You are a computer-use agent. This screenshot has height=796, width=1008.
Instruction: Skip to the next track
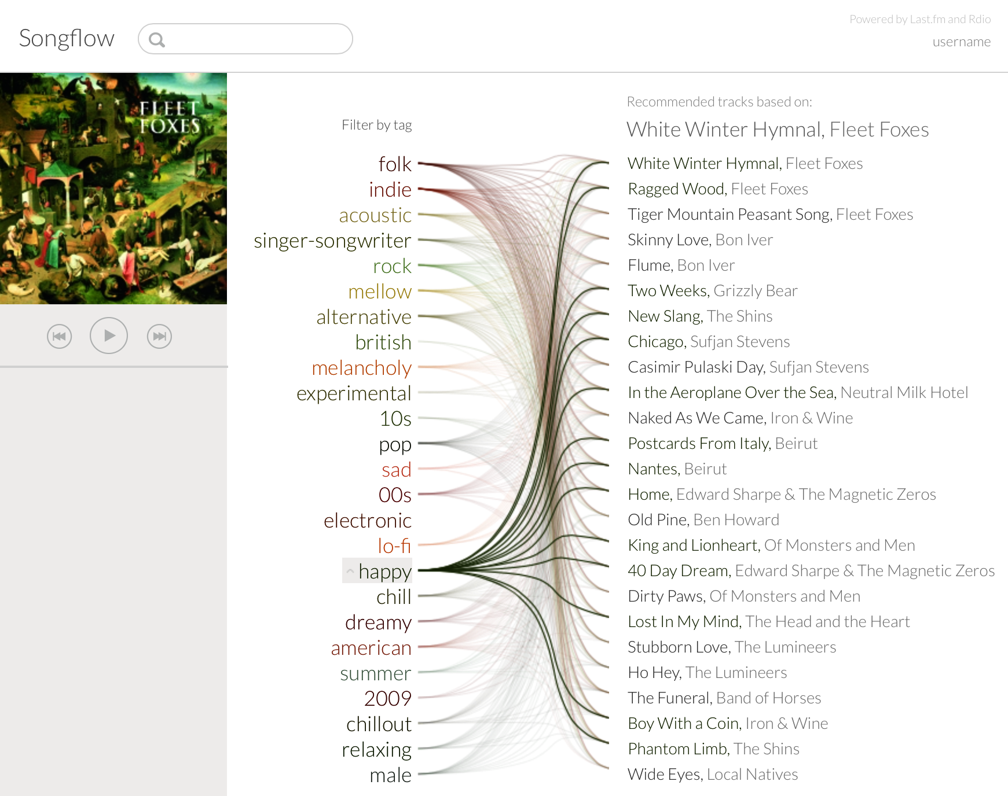coord(159,336)
